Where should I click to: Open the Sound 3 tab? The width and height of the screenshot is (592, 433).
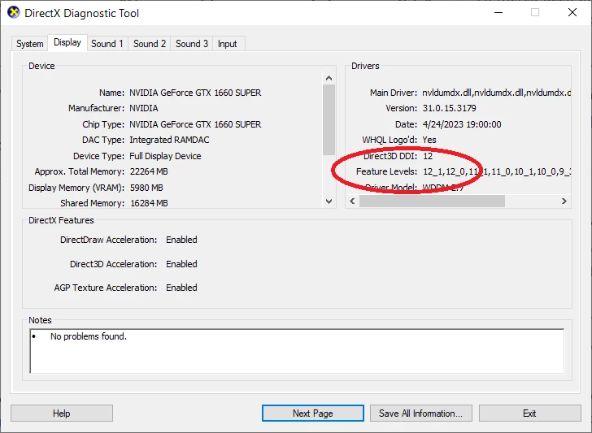coord(192,44)
